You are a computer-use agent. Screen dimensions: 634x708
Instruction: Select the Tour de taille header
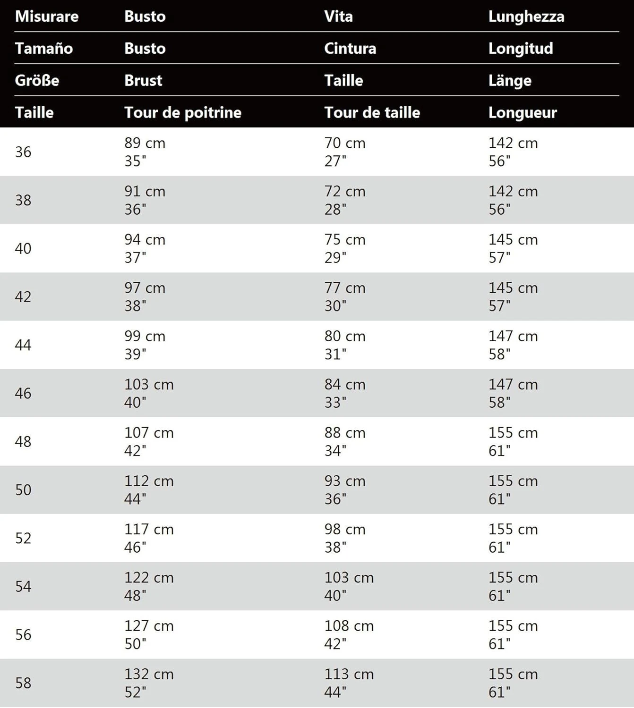coord(372,113)
